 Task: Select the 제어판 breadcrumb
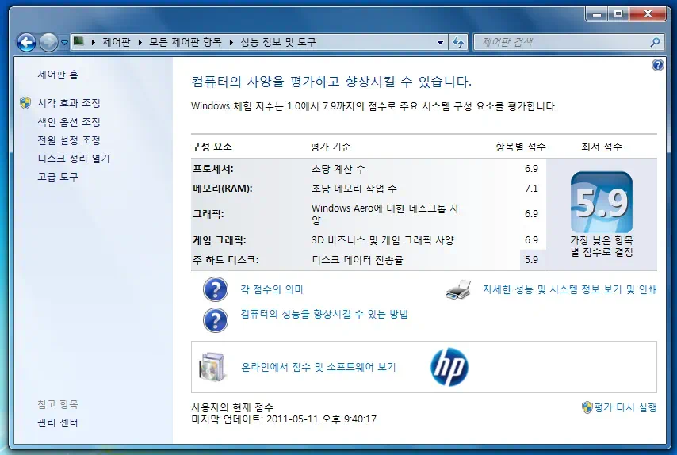117,42
